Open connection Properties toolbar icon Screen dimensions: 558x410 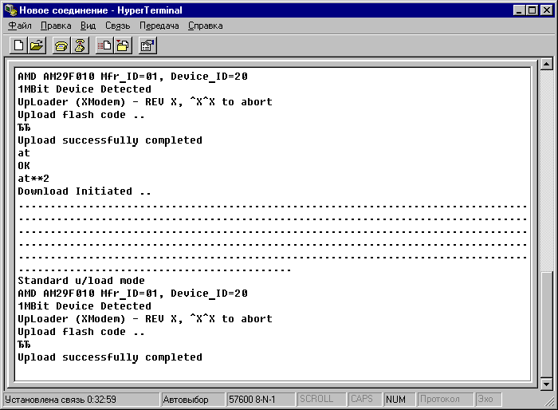(147, 45)
